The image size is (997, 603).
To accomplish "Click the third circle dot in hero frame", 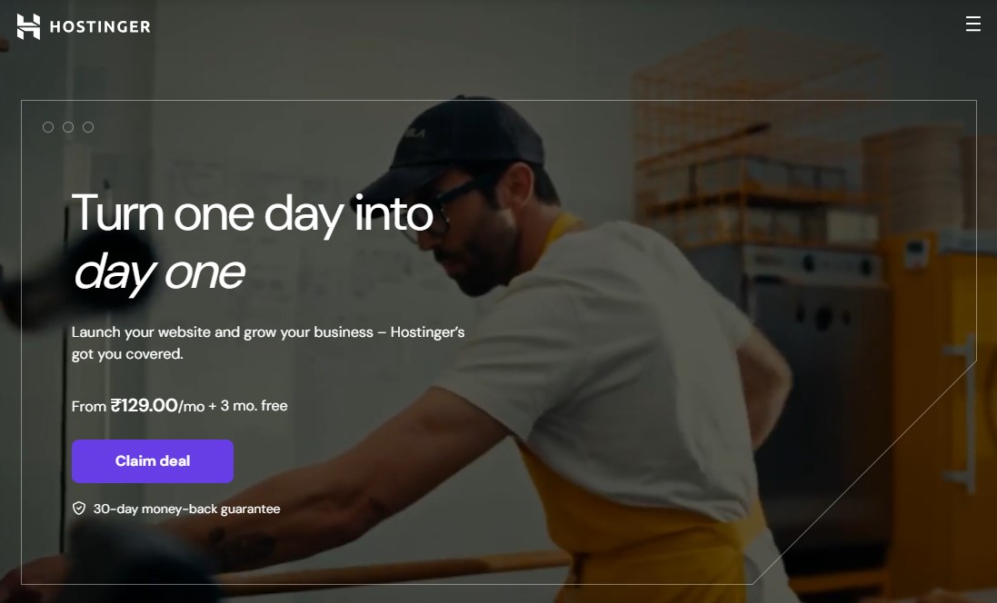I will click(88, 127).
